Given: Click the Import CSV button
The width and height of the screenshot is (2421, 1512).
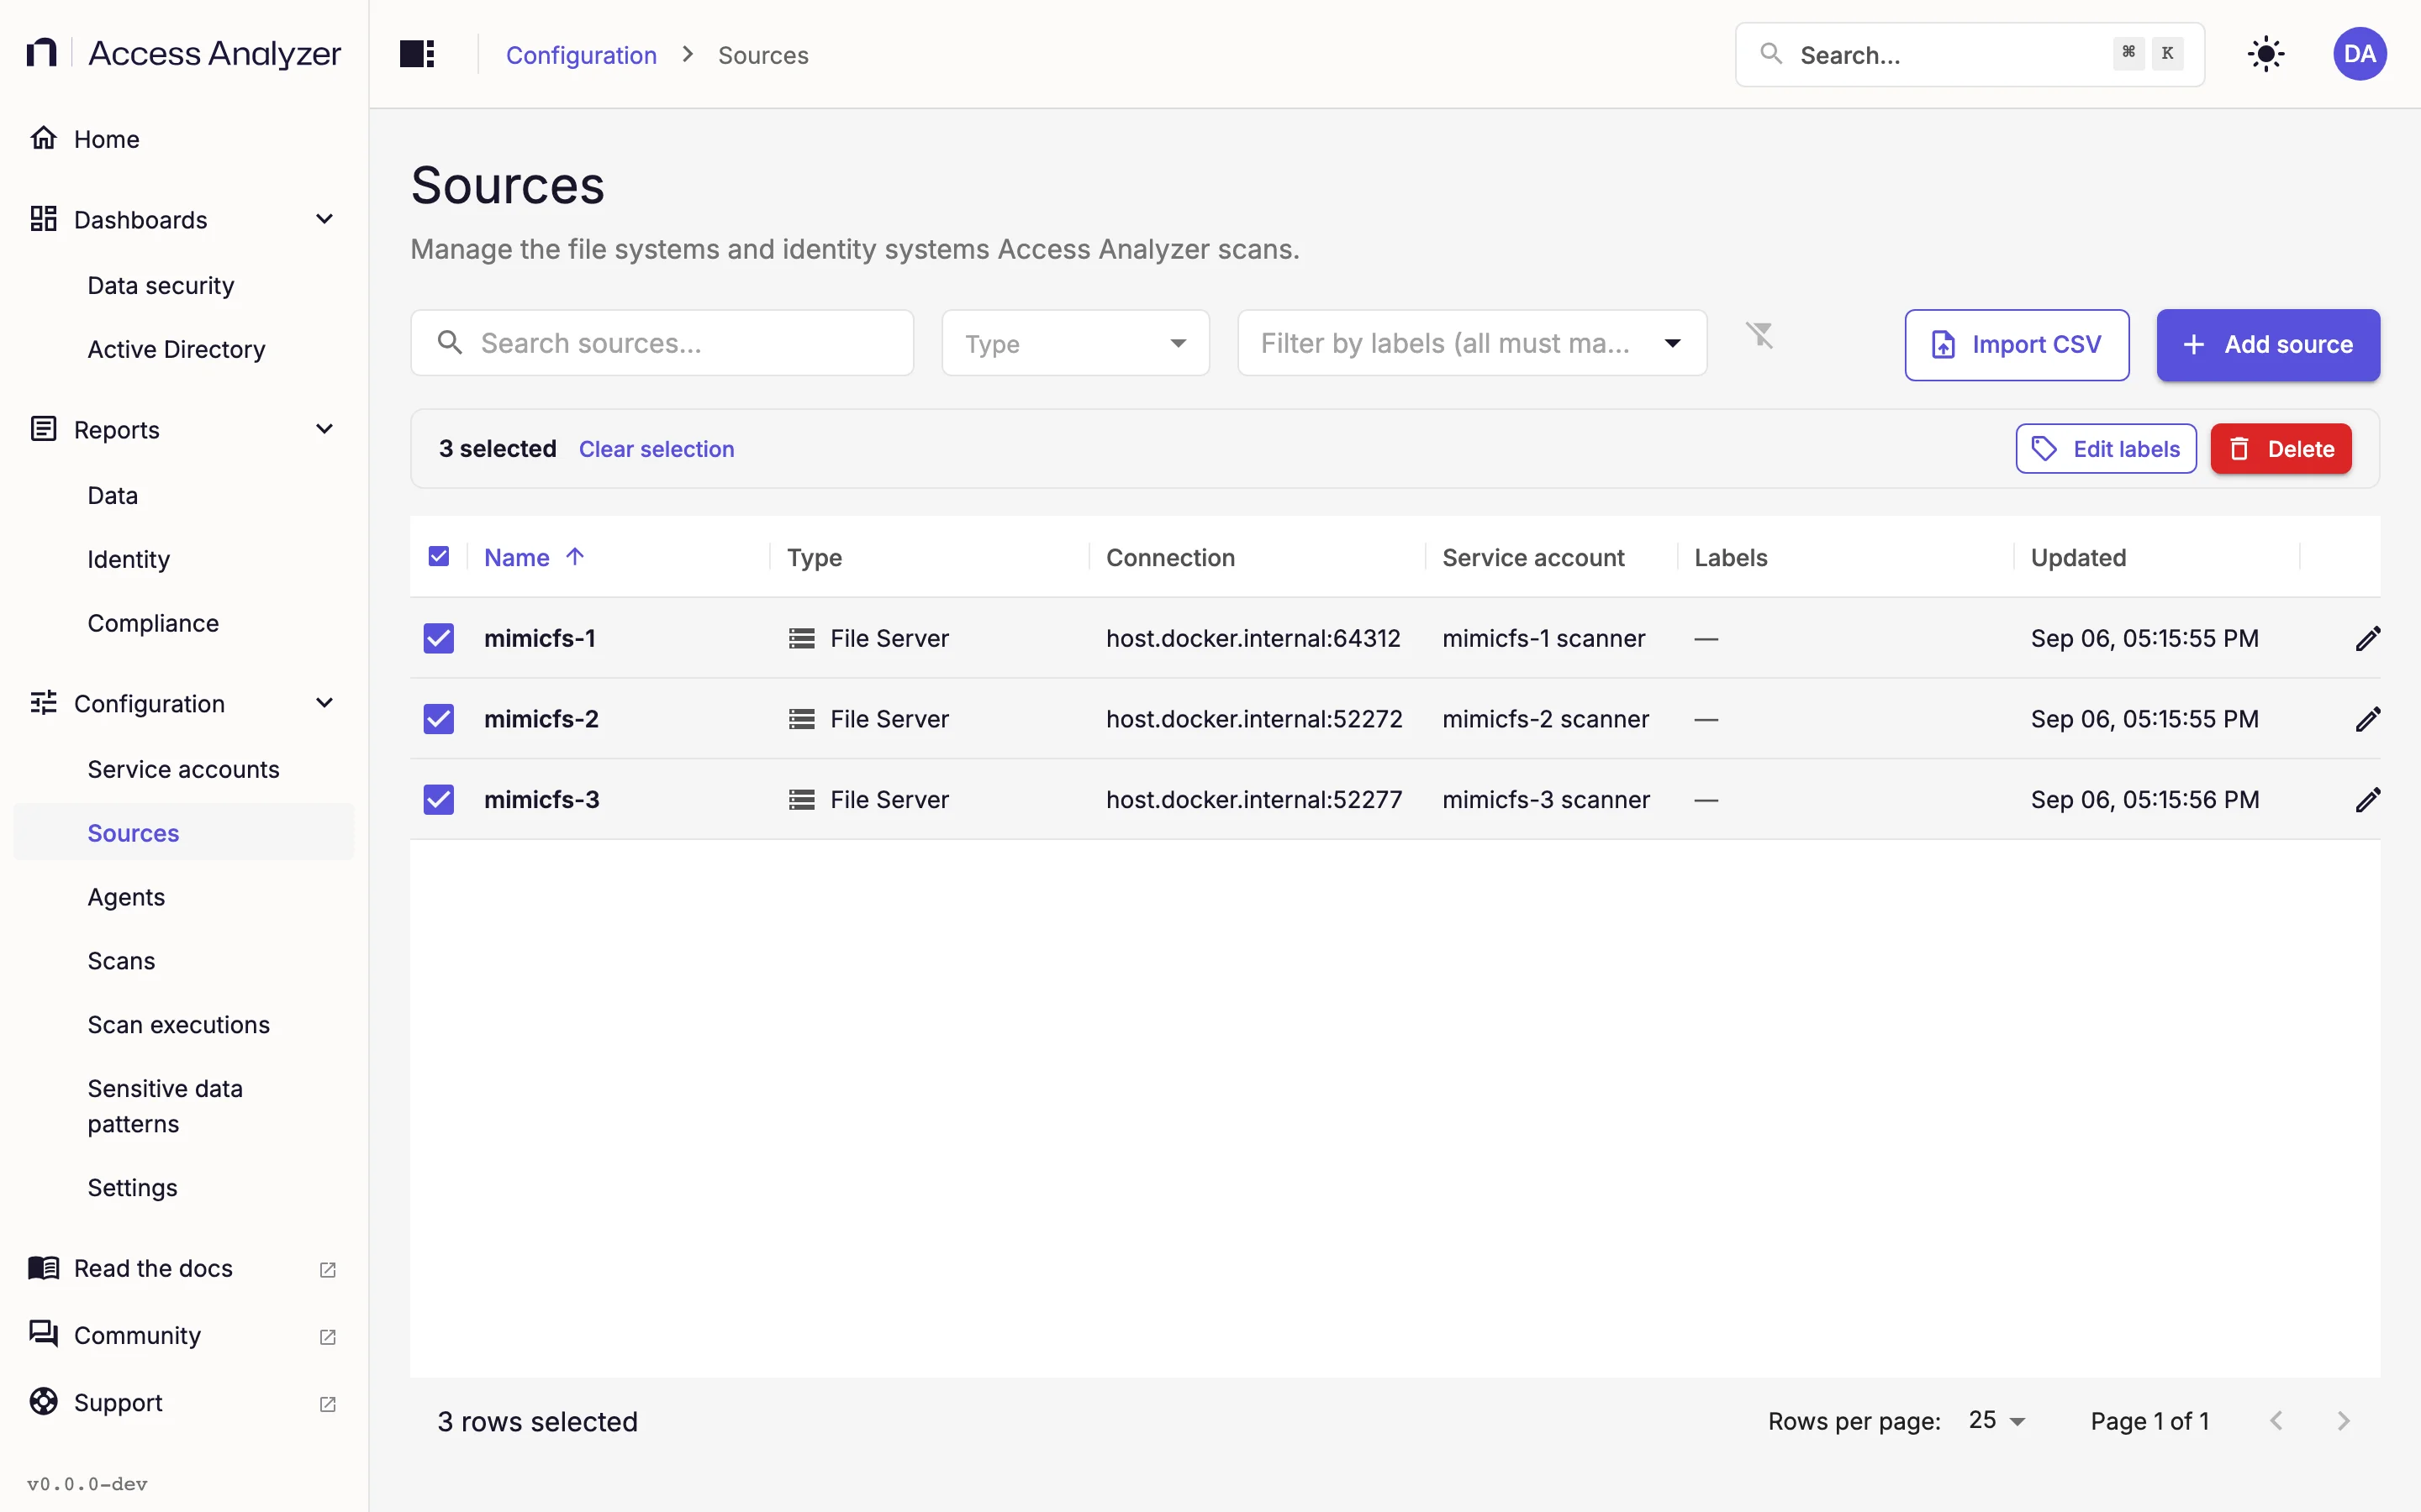Looking at the screenshot, I should point(2017,345).
